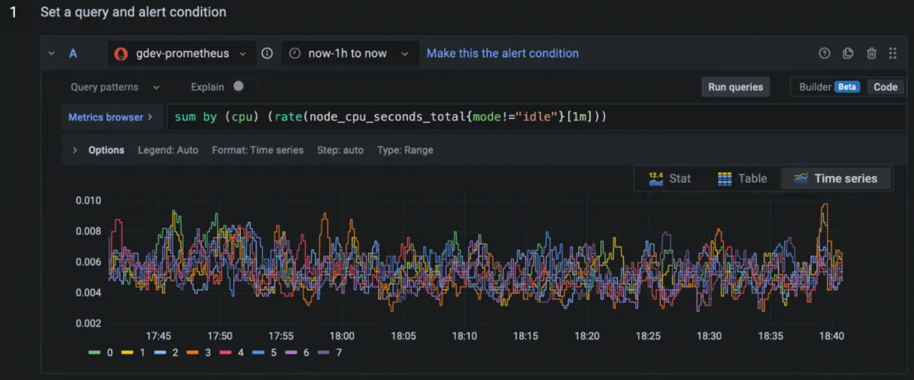This screenshot has width=914, height=380.
Task: Click the Run queries button
Action: click(735, 88)
